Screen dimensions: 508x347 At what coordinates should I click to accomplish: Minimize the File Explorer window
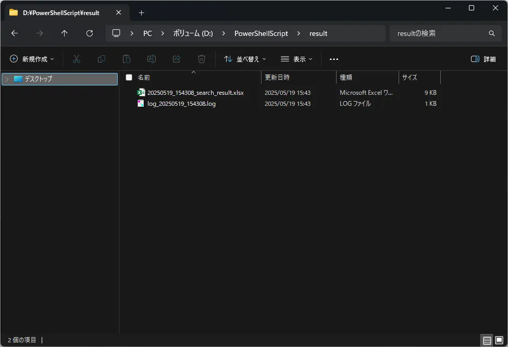click(x=448, y=8)
